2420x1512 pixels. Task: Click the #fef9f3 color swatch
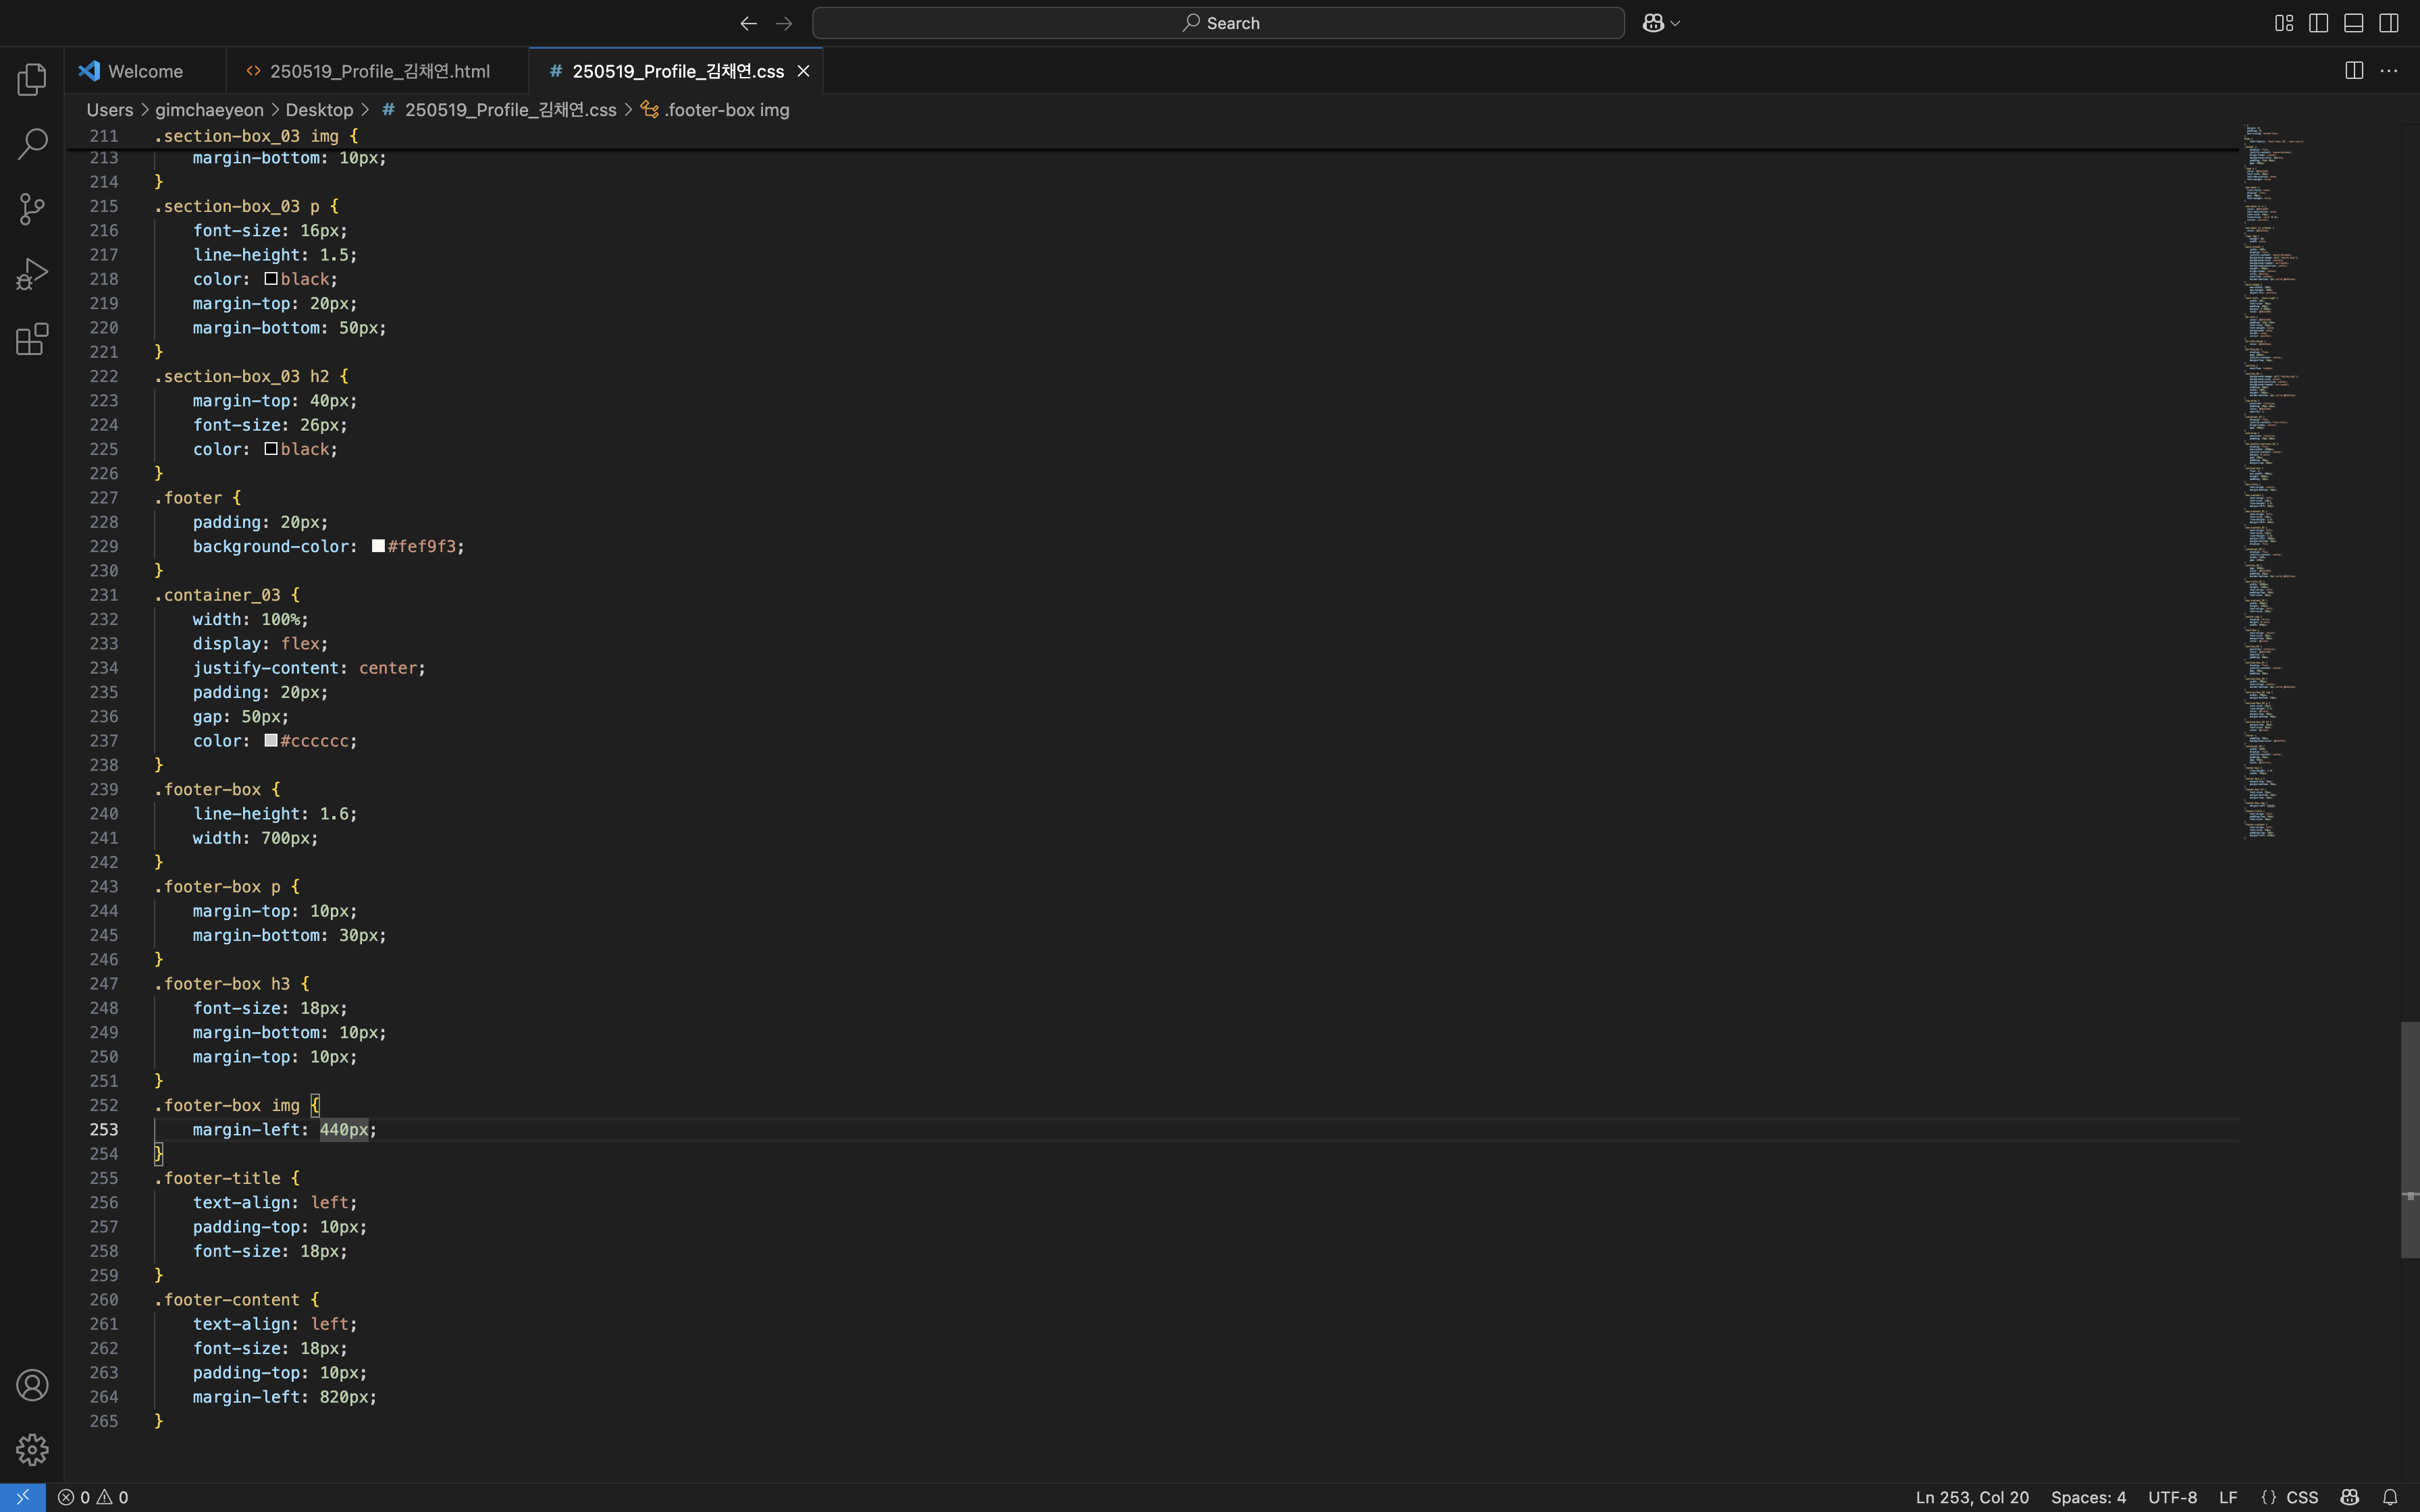point(378,546)
